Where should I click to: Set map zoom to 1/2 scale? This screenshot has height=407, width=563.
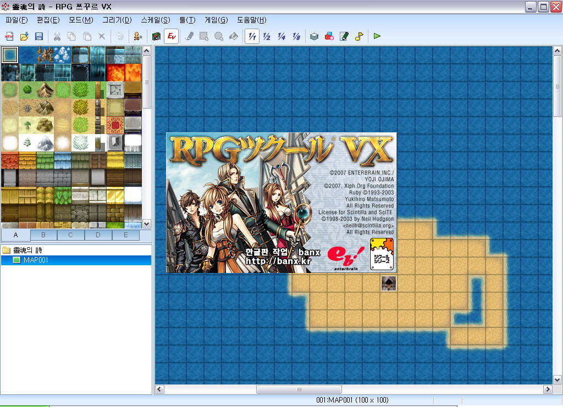pyautogui.click(x=267, y=36)
